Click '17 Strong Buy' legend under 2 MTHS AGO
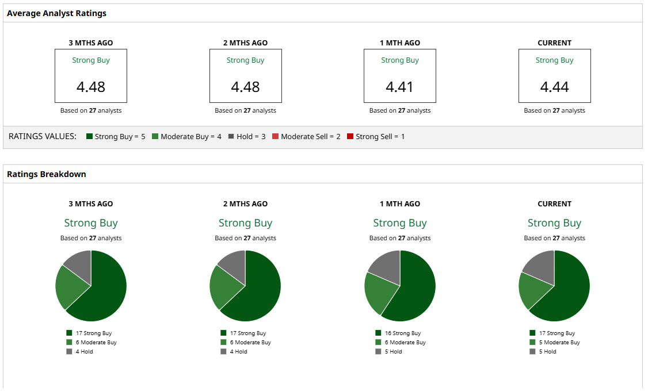Image resolution: width=648 pixels, height=392 pixels. click(243, 333)
